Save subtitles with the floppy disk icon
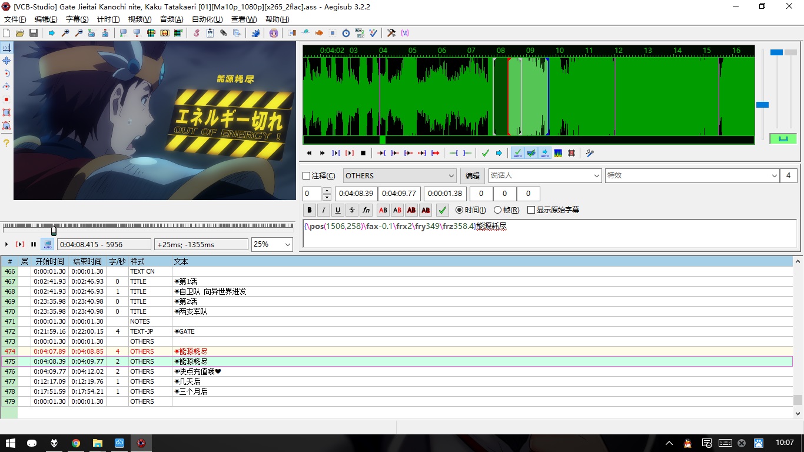 (x=33, y=33)
